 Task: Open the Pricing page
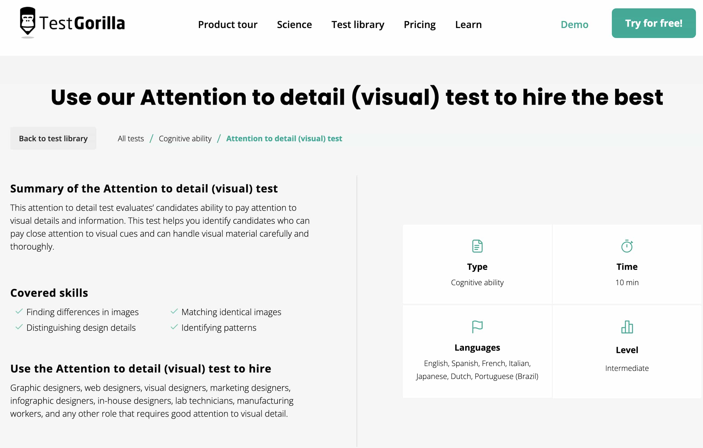(x=419, y=25)
